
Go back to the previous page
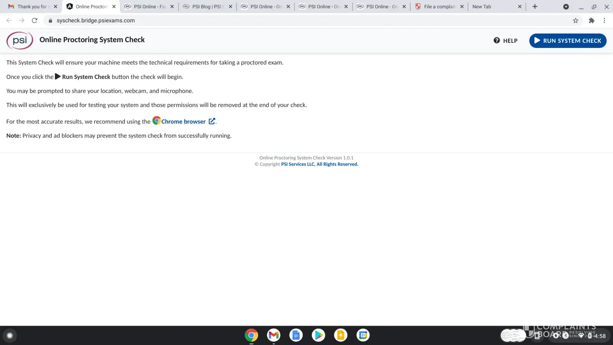tap(9, 20)
